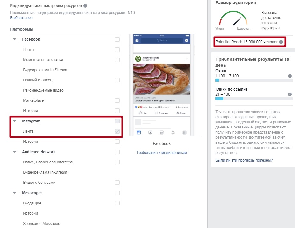
Task: Tap the Messenger icon in phone preview
Action: pyautogui.click(x=187, y=40)
